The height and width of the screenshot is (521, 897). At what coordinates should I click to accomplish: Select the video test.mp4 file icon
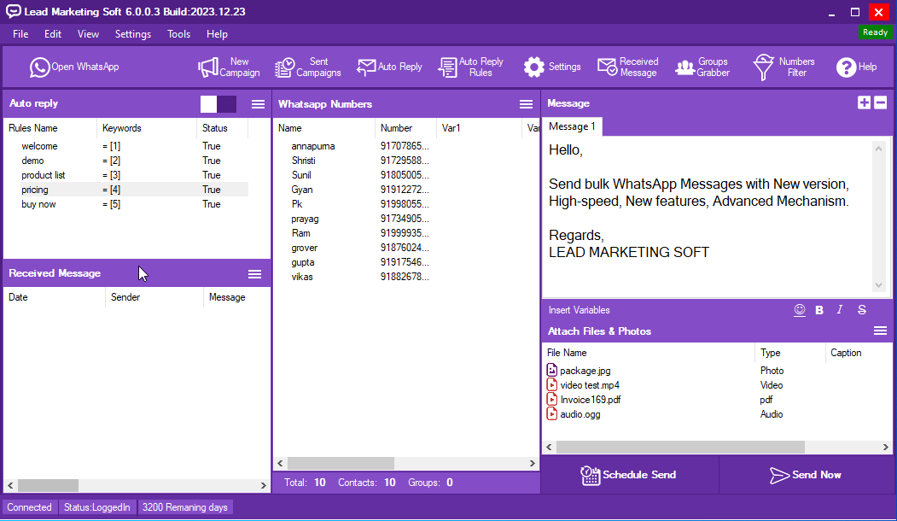pyautogui.click(x=552, y=384)
